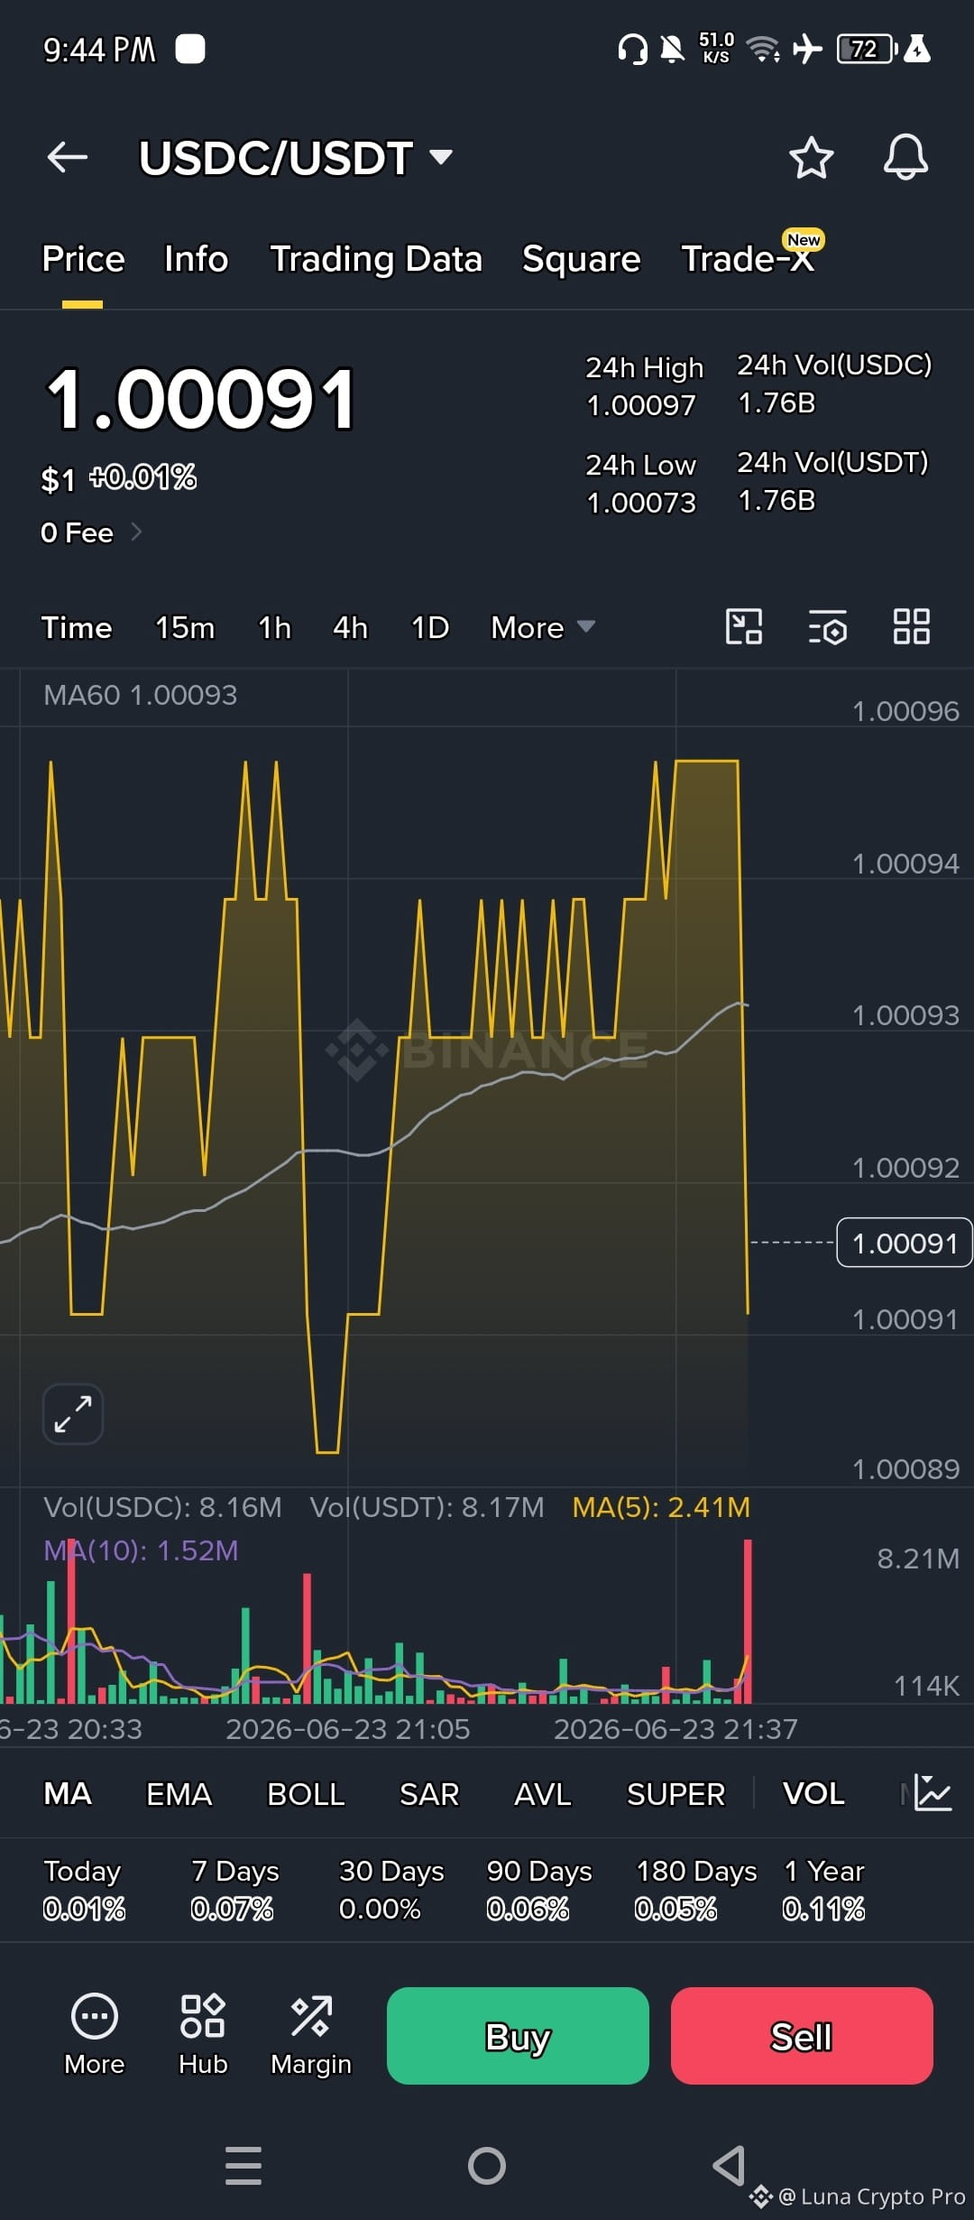Toggle the EMA indicator

coord(179,1793)
